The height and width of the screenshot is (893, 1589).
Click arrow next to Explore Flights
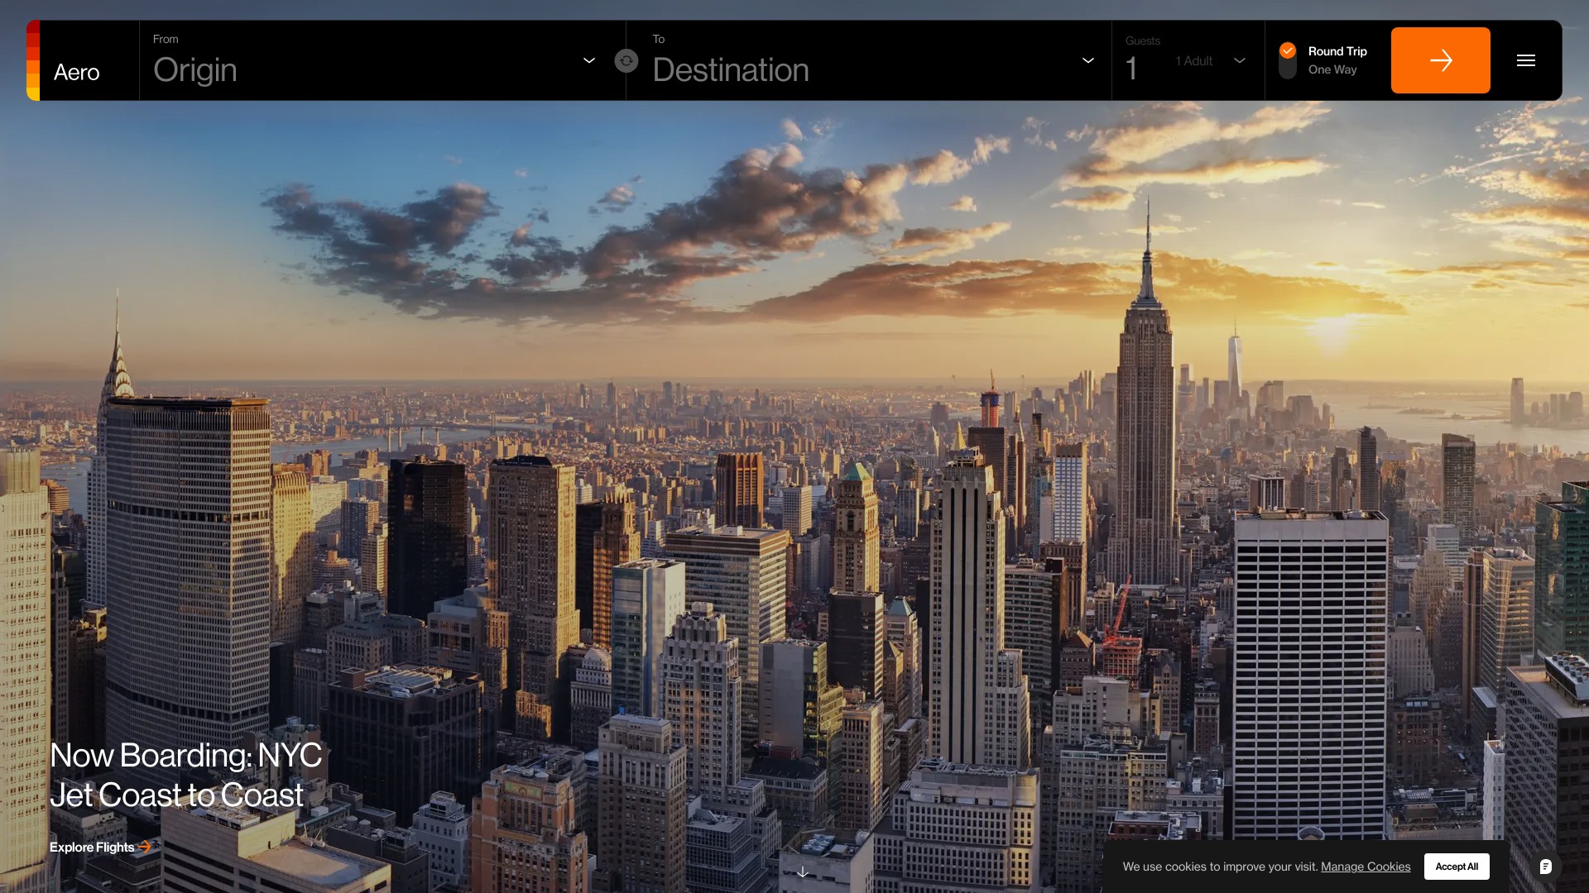[x=145, y=847]
